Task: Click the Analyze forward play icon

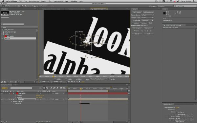Action: (x=148, y=31)
